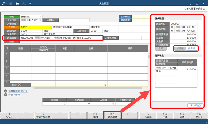
Task: Click the horizontal scrollbar right arrow
Action: tap(146, 88)
